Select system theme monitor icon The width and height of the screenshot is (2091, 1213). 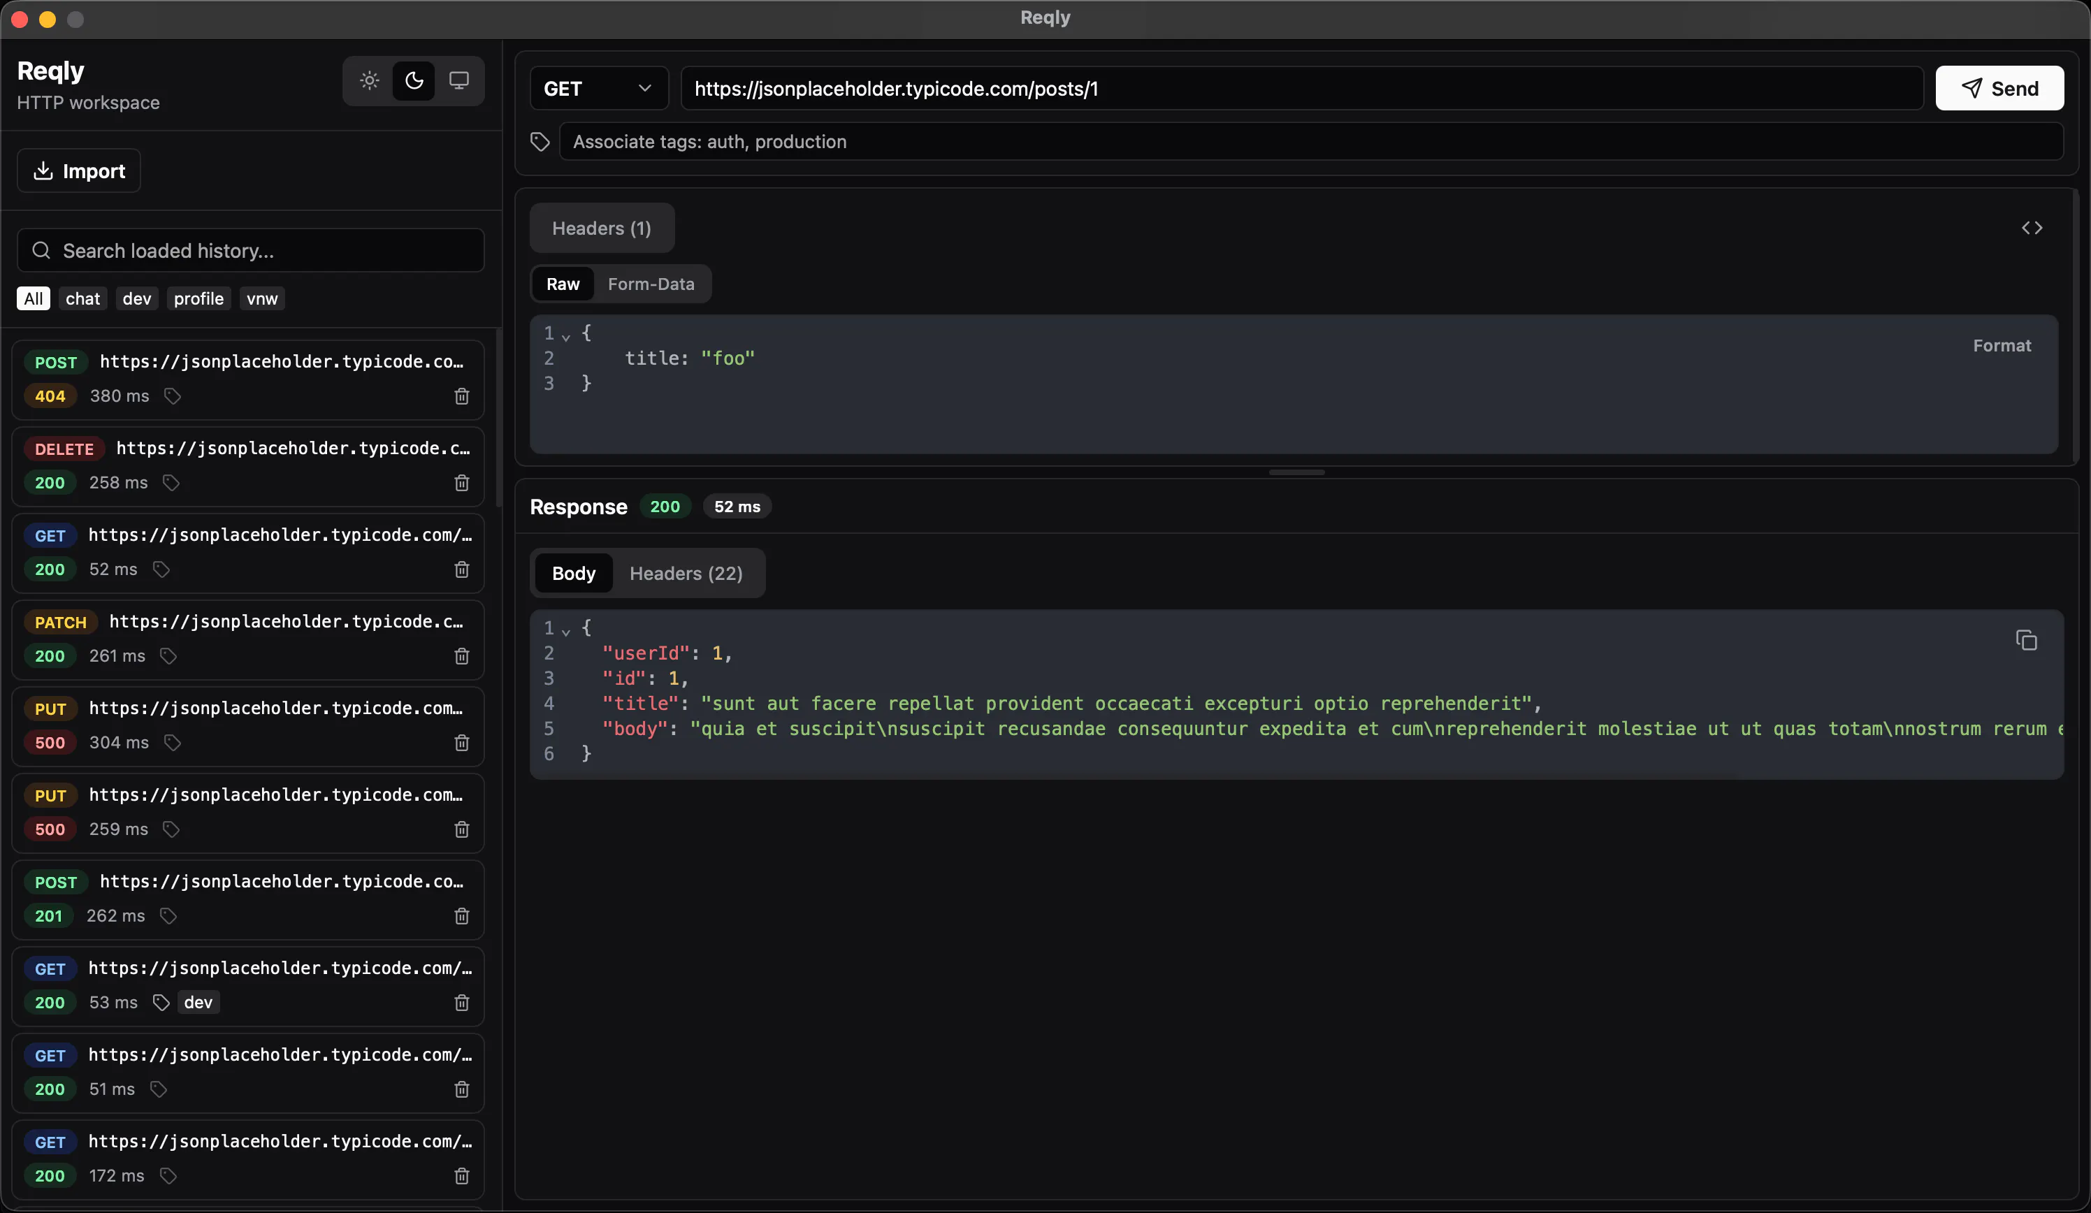pos(459,80)
